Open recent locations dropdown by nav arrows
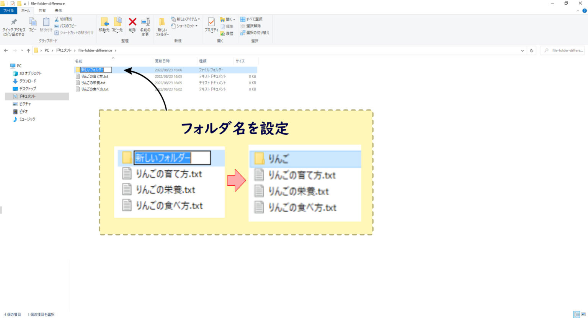This screenshot has height=318, width=588. click(22, 50)
